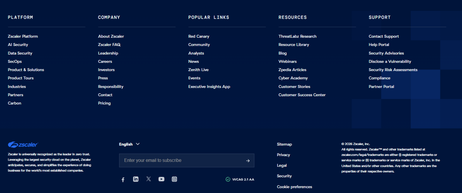Open Cookie preferences settings
This screenshot has height=193, width=462.
point(294,186)
